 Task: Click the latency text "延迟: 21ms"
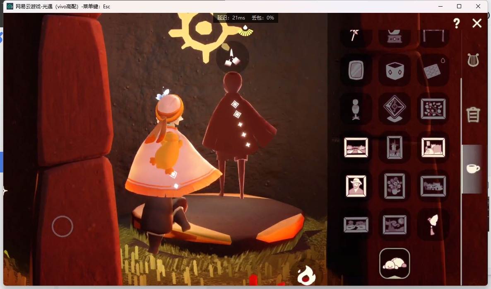231,18
